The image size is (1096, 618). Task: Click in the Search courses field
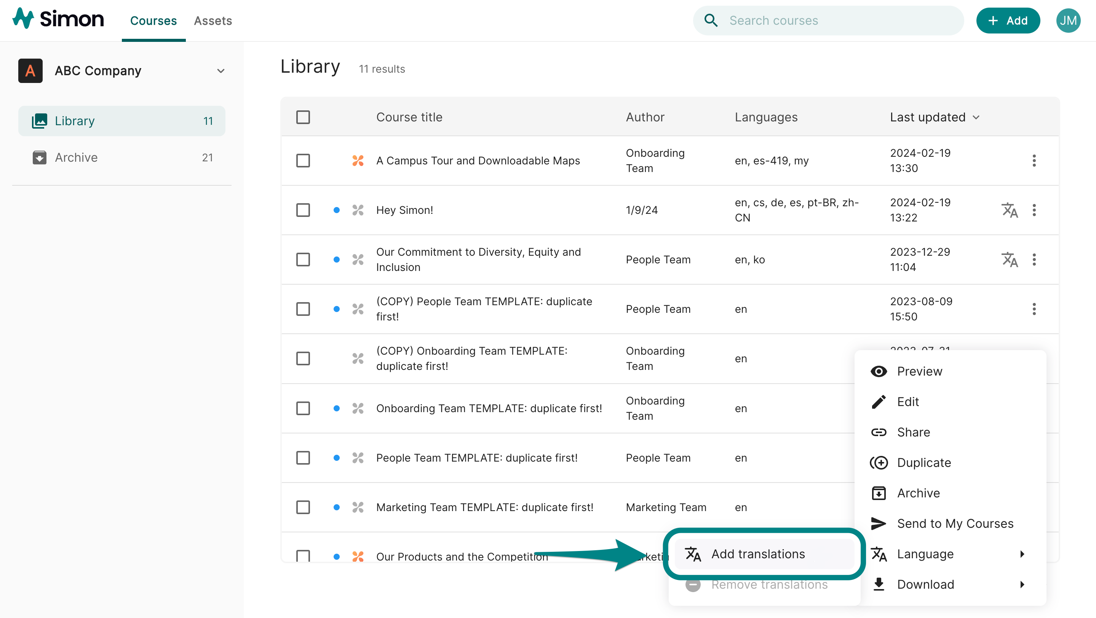tap(828, 21)
